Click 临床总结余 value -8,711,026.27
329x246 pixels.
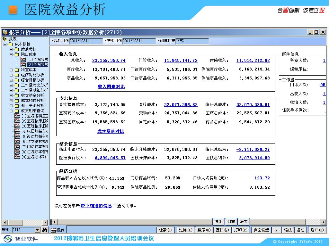[253, 150]
